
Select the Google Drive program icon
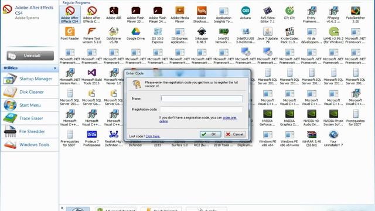point(135,34)
